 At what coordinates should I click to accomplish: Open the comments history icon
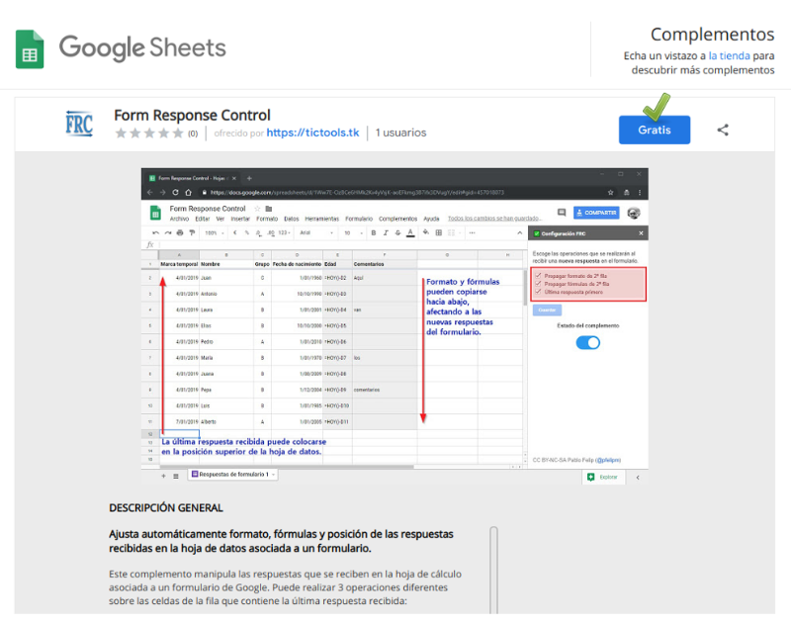562,213
